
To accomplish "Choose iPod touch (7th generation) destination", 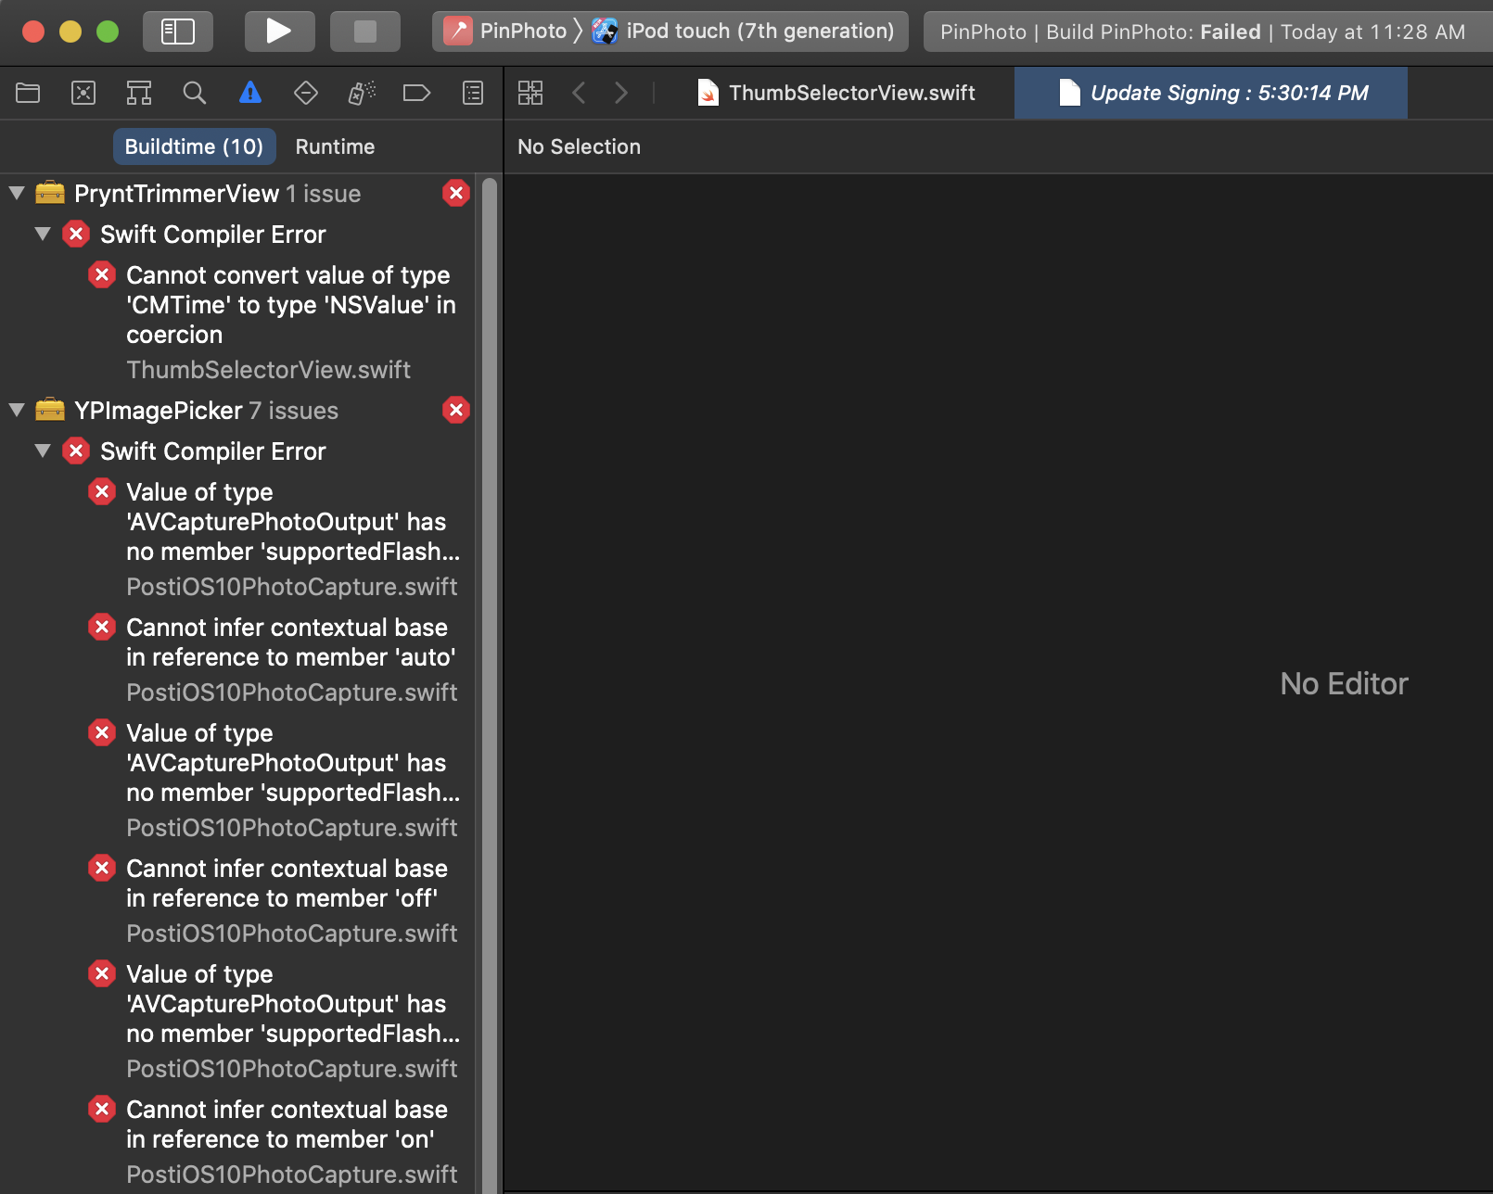I will pyautogui.click(x=743, y=32).
